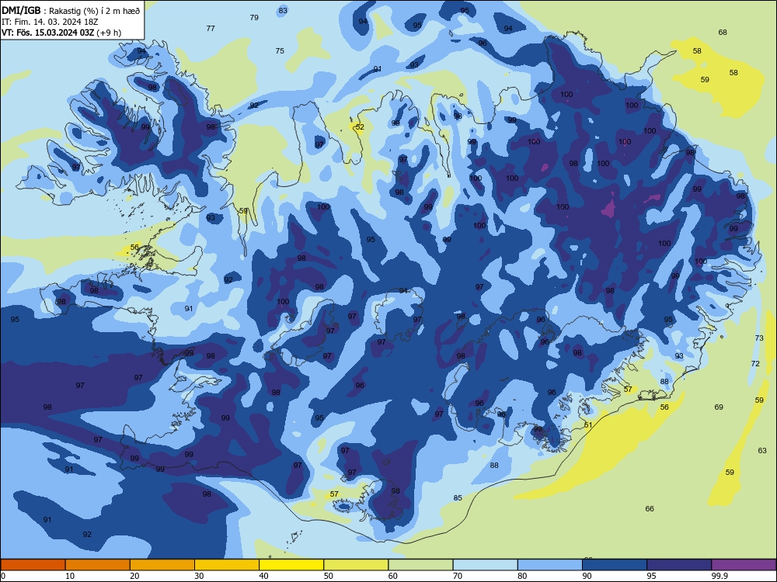777x582 pixels.
Task: Click the legend tick label '80'
Action: coord(522,576)
